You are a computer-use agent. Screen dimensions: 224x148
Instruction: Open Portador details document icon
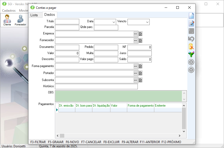[x=140, y=73]
